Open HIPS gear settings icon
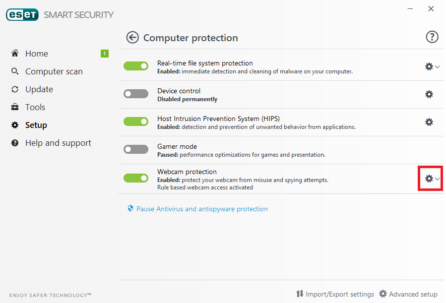The image size is (446, 303). [429, 122]
